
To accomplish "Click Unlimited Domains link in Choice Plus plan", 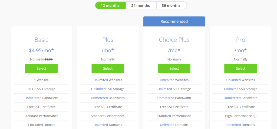I will point(167,125).
